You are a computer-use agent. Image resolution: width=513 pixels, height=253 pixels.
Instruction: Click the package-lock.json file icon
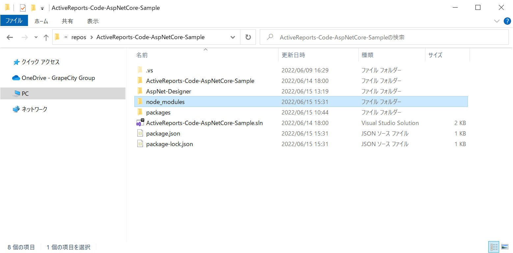point(140,144)
